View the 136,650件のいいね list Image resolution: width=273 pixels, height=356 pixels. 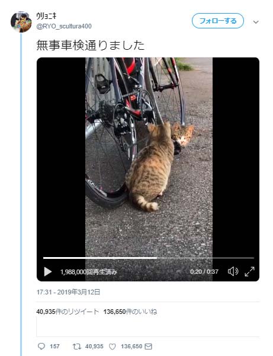[130, 312]
